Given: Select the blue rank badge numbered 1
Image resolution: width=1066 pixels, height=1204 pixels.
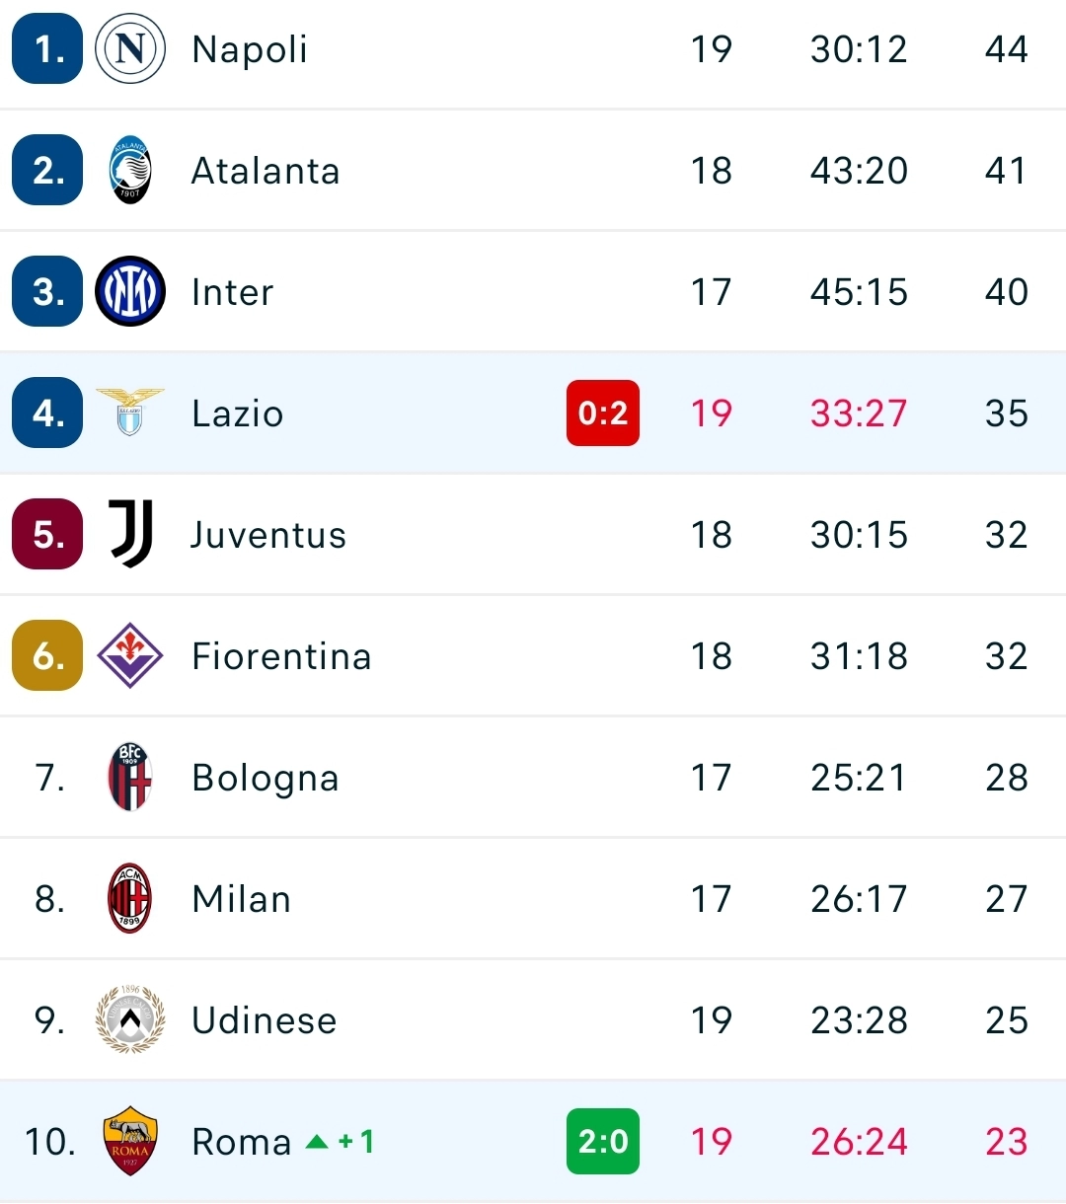Looking at the screenshot, I should coord(46,48).
